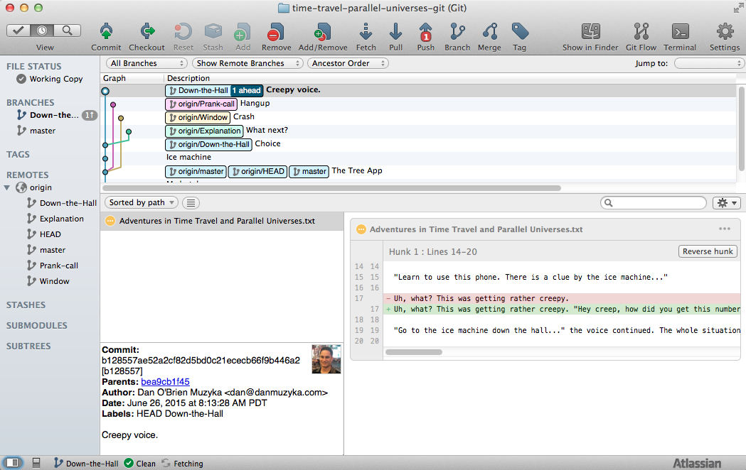The height and width of the screenshot is (470, 746).
Task: Select the Creepy voice commit row
Action: pos(419,90)
